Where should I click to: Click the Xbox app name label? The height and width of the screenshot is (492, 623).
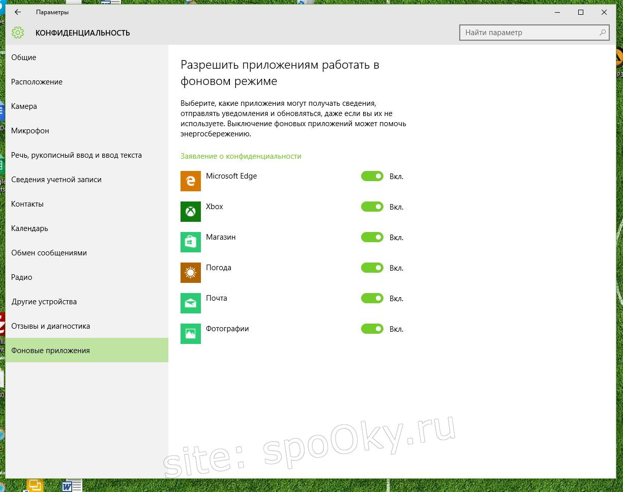coord(215,207)
